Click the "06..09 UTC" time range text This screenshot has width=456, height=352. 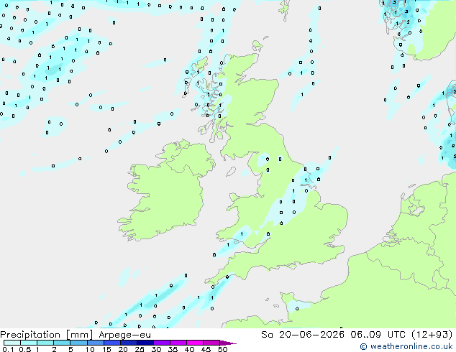378,335
